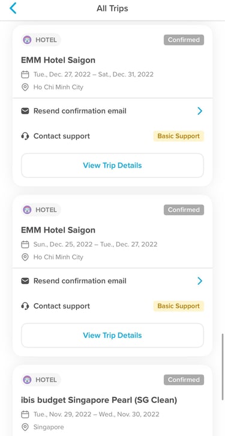The height and width of the screenshot is (436, 225).
Task: Go back using the top-left arrow
Action: [x=13, y=8]
